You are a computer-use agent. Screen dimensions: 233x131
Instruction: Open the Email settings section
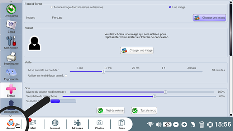[11, 27]
